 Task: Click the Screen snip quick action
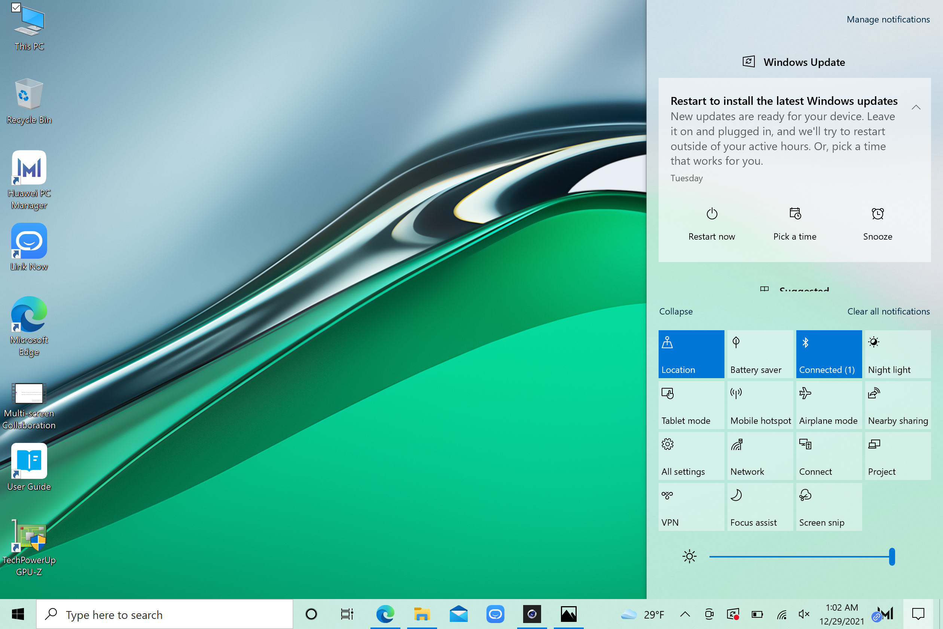(x=828, y=507)
